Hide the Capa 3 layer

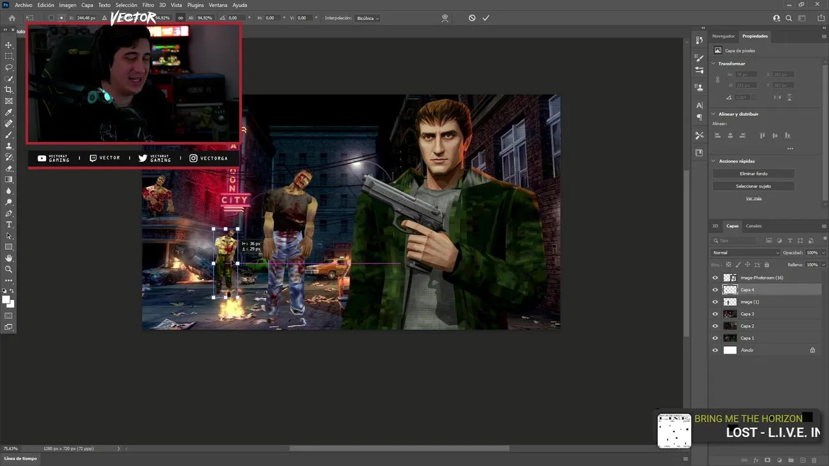coord(715,314)
